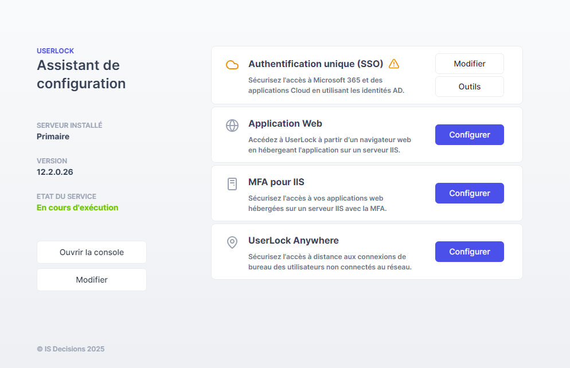This screenshot has width=570, height=368.
Task: Click the cloud icon beside Authentification unique
Action: [232, 65]
